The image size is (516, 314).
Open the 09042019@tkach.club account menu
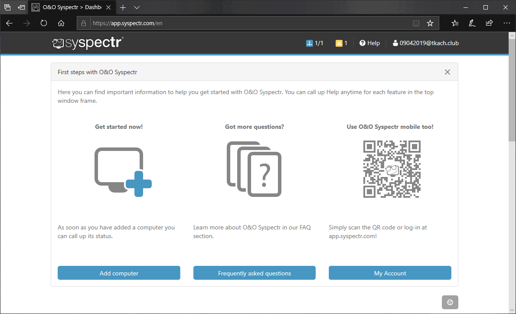coord(425,43)
